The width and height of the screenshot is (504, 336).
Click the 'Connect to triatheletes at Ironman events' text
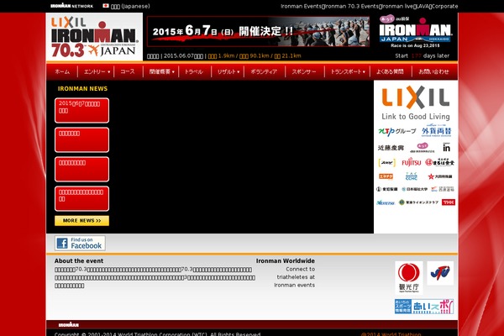click(x=295, y=277)
